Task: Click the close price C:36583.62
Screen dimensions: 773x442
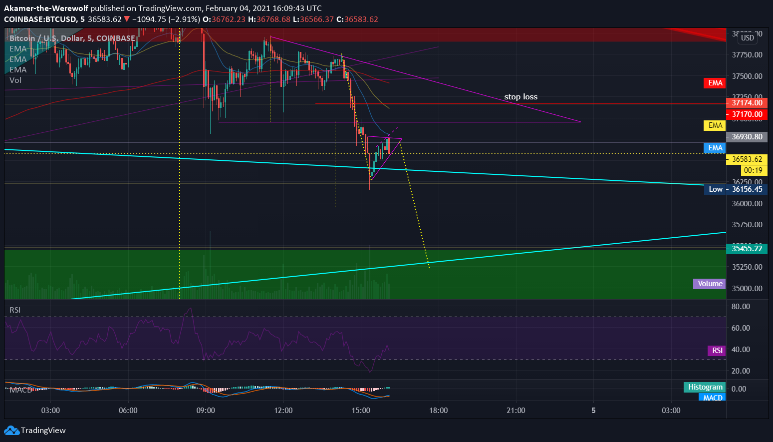Action: (x=357, y=19)
